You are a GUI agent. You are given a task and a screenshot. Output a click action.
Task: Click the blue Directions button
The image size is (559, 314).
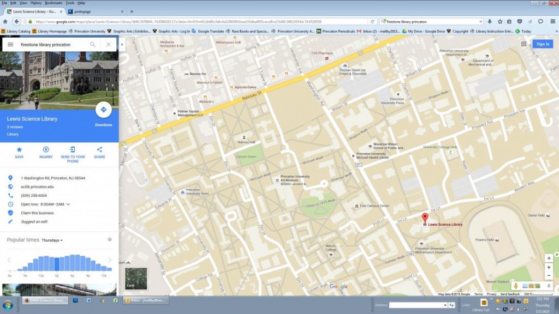pyautogui.click(x=103, y=110)
